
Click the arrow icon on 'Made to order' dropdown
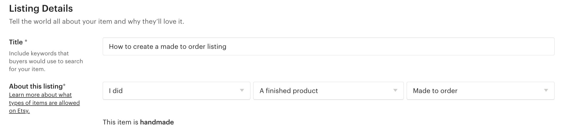click(546, 91)
